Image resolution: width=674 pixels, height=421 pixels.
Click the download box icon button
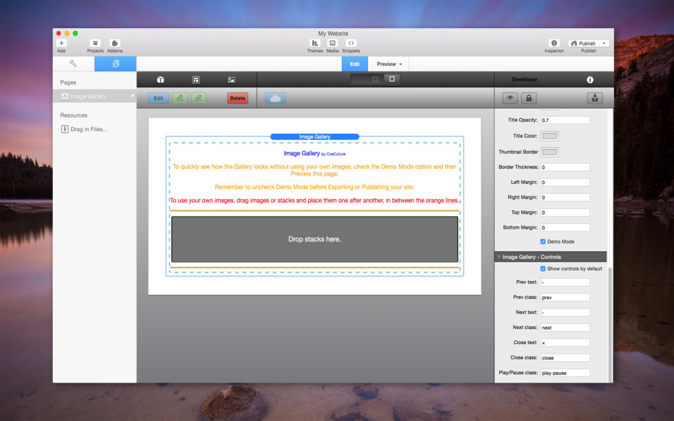point(595,98)
